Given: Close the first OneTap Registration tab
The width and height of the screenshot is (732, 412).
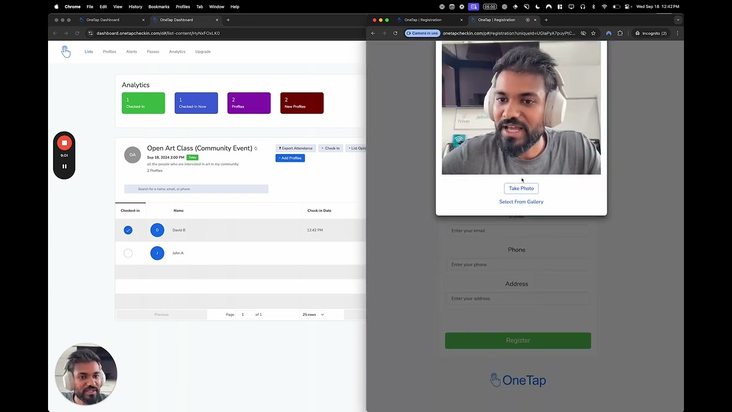Looking at the screenshot, I should coord(462,20).
